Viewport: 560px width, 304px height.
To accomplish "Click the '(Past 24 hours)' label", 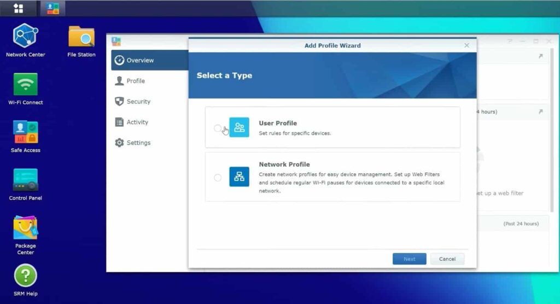I will coord(521,224).
